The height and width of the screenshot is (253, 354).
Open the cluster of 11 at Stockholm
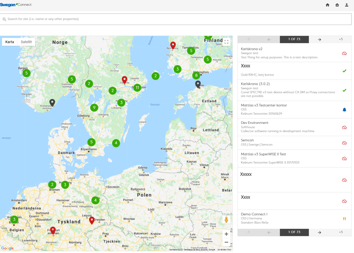137,87
